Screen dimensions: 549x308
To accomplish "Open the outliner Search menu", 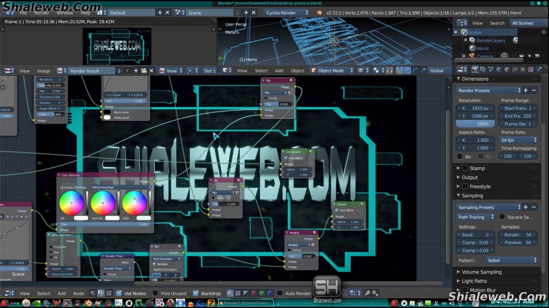I will [x=497, y=23].
